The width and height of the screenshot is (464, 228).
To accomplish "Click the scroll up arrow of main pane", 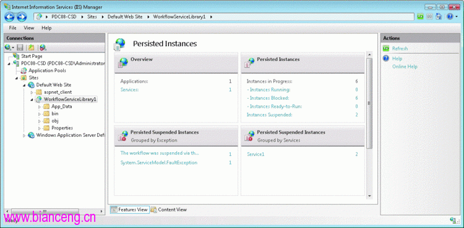I will 369,55.
